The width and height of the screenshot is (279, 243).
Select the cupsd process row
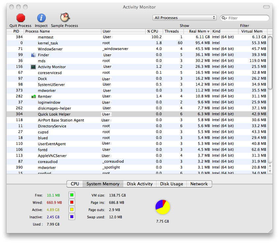pos(137,132)
